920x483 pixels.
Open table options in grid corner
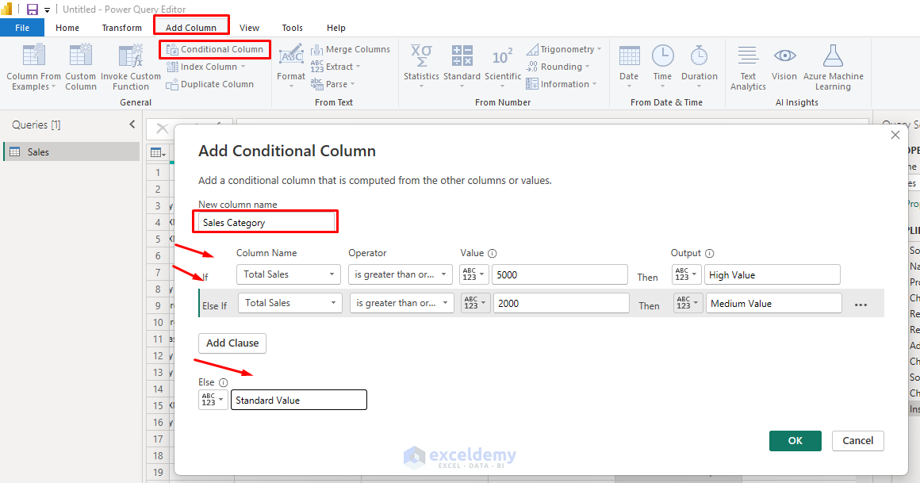coord(158,152)
